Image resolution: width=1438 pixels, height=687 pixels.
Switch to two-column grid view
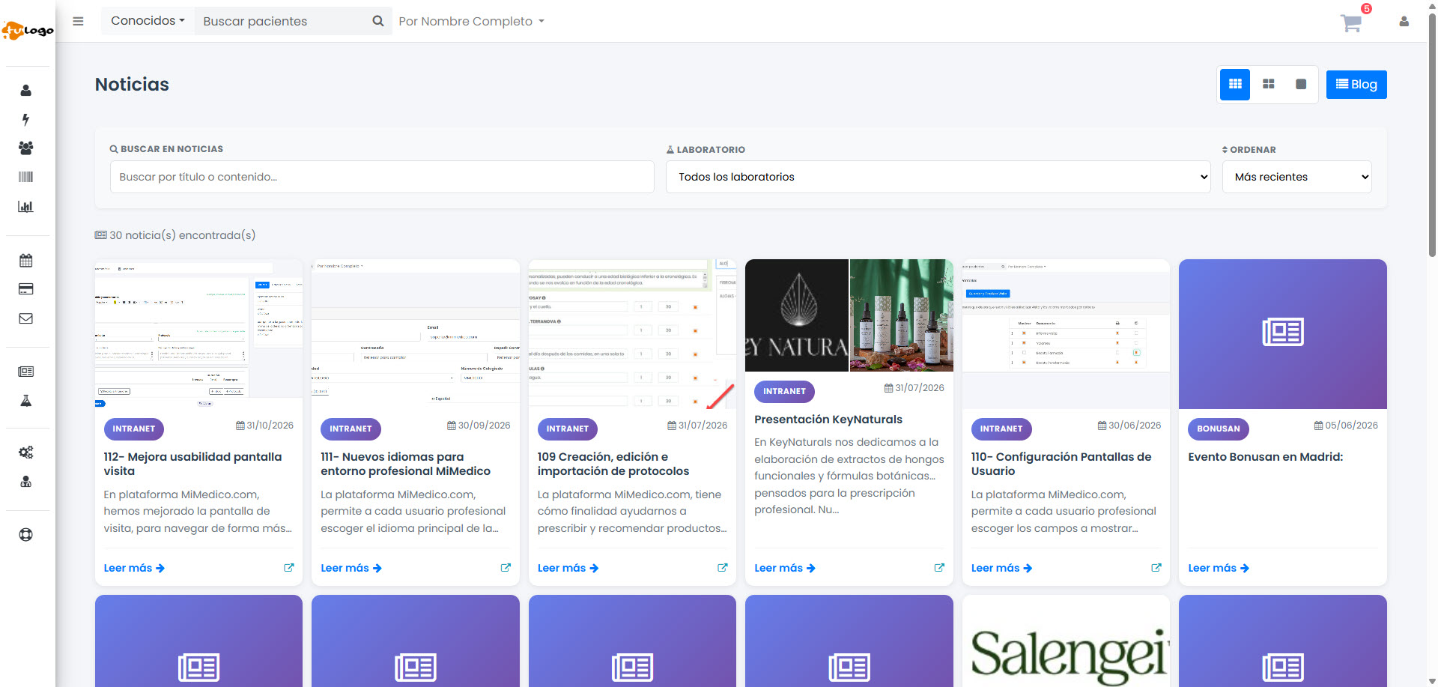click(1268, 85)
